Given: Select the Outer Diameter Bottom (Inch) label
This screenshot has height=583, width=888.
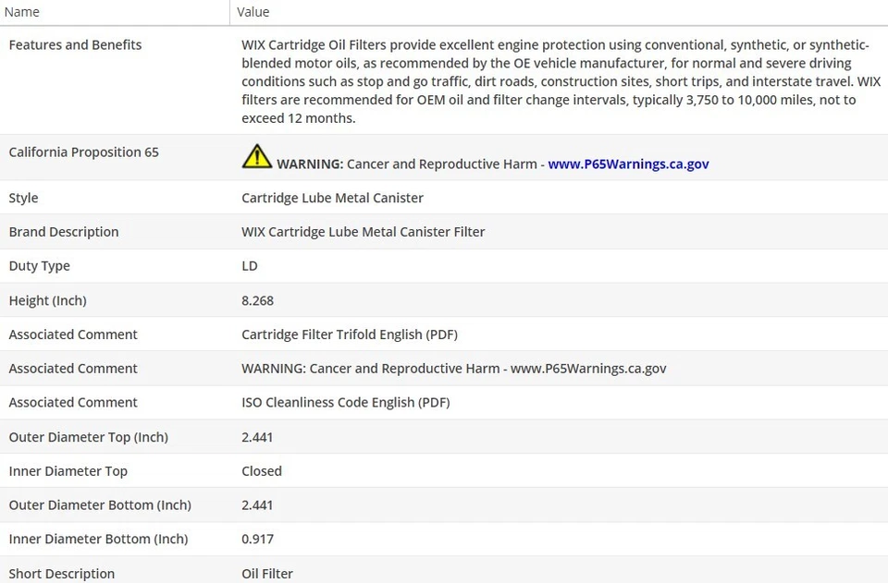Looking at the screenshot, I should 100,505.
